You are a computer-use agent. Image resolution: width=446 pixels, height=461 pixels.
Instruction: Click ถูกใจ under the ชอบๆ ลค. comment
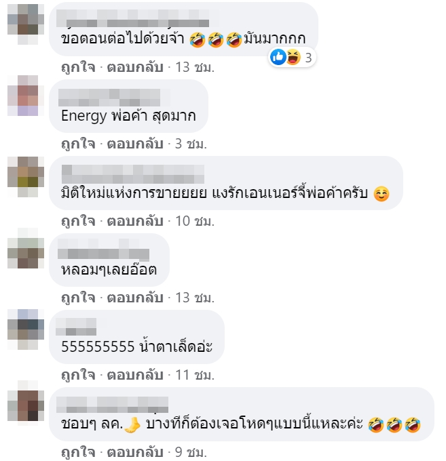coord(78,452)
